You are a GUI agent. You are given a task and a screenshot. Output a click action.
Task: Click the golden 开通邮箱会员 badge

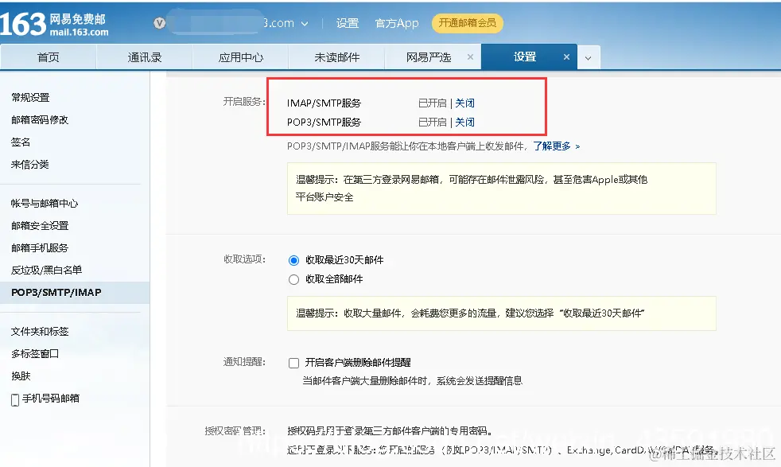pyautogui.click(x=468, y=24)
